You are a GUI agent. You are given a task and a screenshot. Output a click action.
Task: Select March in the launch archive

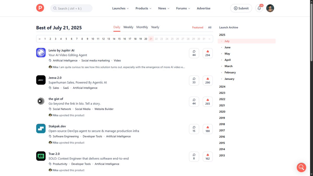(x=228, y=66)
